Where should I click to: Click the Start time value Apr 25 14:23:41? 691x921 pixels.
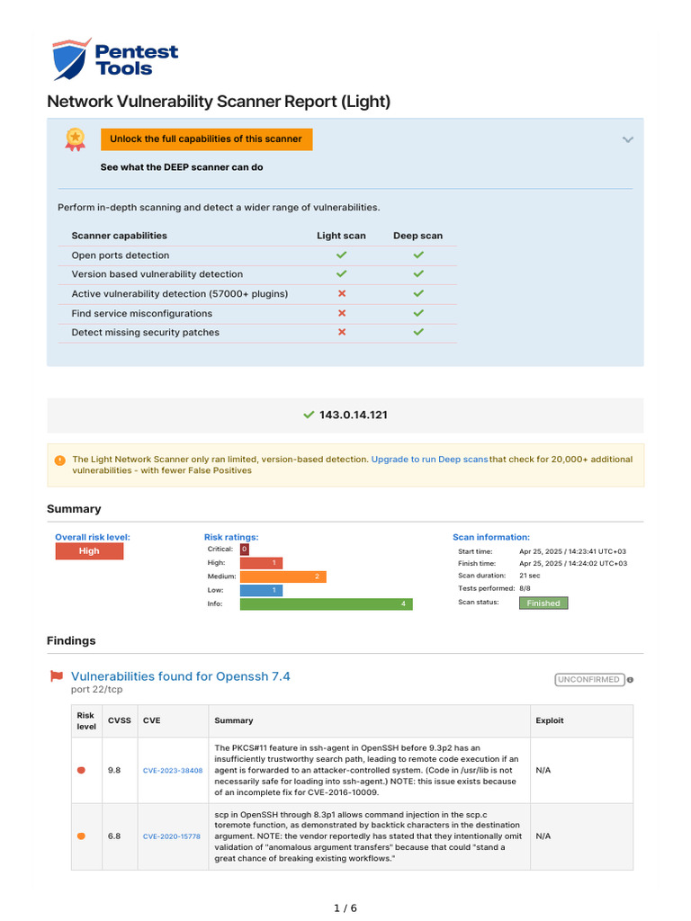[573, 551]
